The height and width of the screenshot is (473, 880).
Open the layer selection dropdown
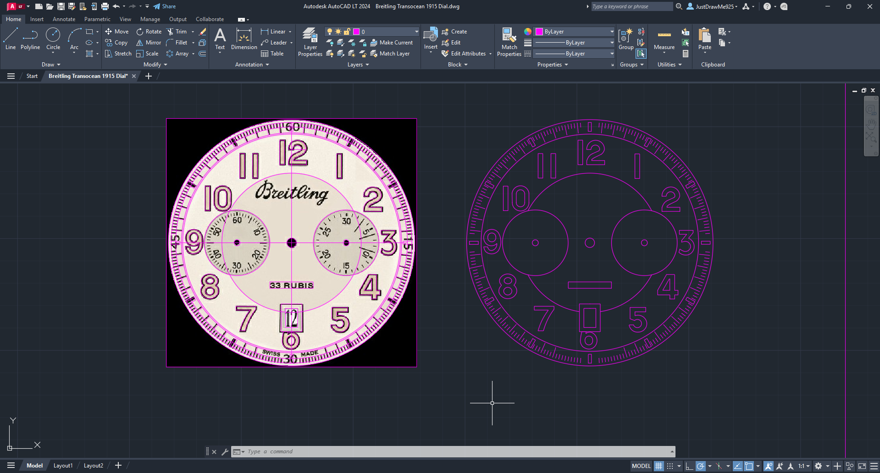372,32
